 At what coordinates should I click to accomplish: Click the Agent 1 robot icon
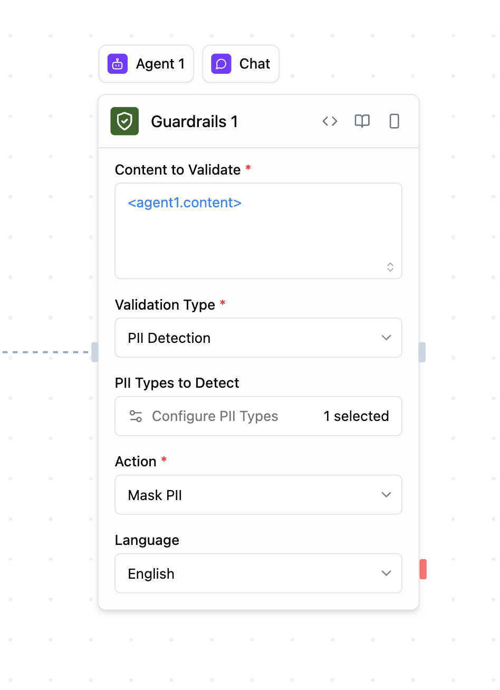pyautogui.click(x=118, y=64)
